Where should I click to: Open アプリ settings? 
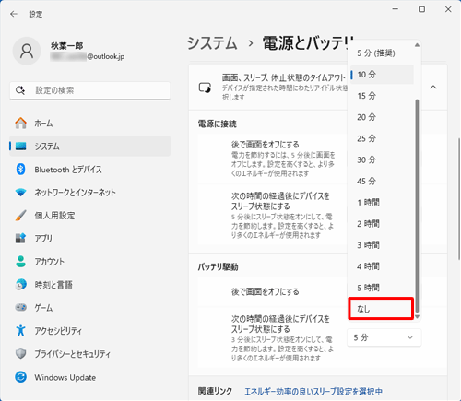89,239
